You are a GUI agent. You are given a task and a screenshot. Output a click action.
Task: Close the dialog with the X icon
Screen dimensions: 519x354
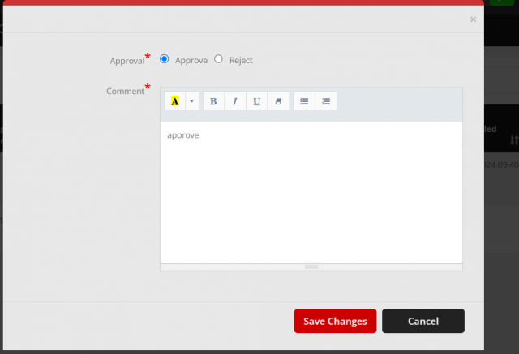coord(473,19)
